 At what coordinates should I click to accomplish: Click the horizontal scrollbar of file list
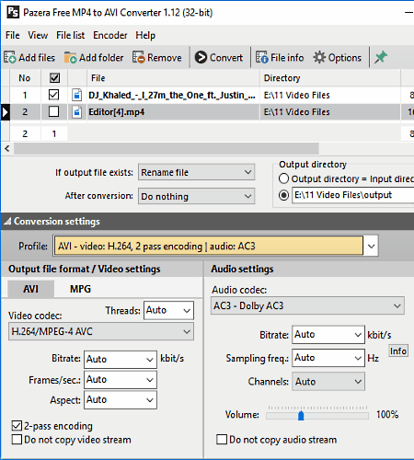(x=166, y=149)
